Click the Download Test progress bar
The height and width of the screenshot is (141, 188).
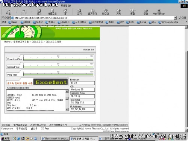coord(58,59)
